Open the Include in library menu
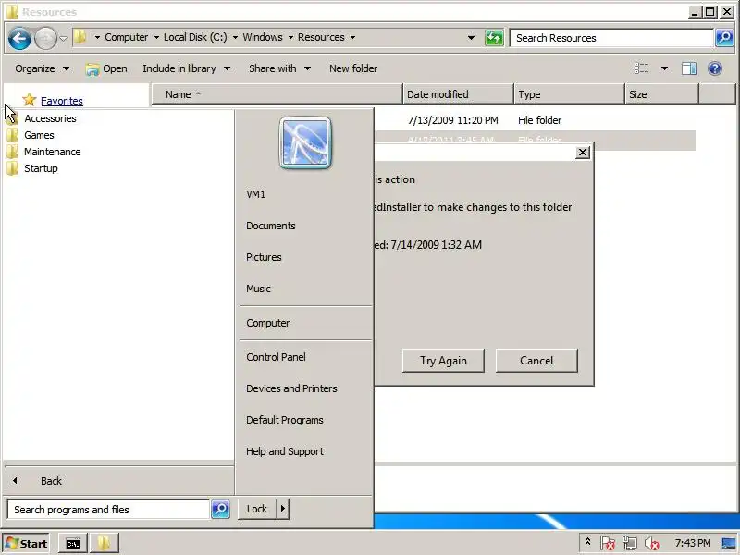The width and height of the screenshot is (740, 555). click(187, 68)
